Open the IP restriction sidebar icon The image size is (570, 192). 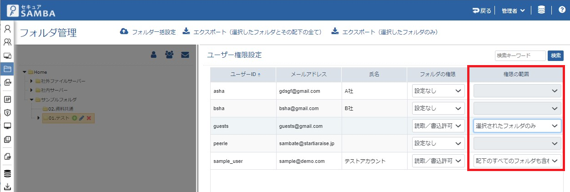pos(7,99)
